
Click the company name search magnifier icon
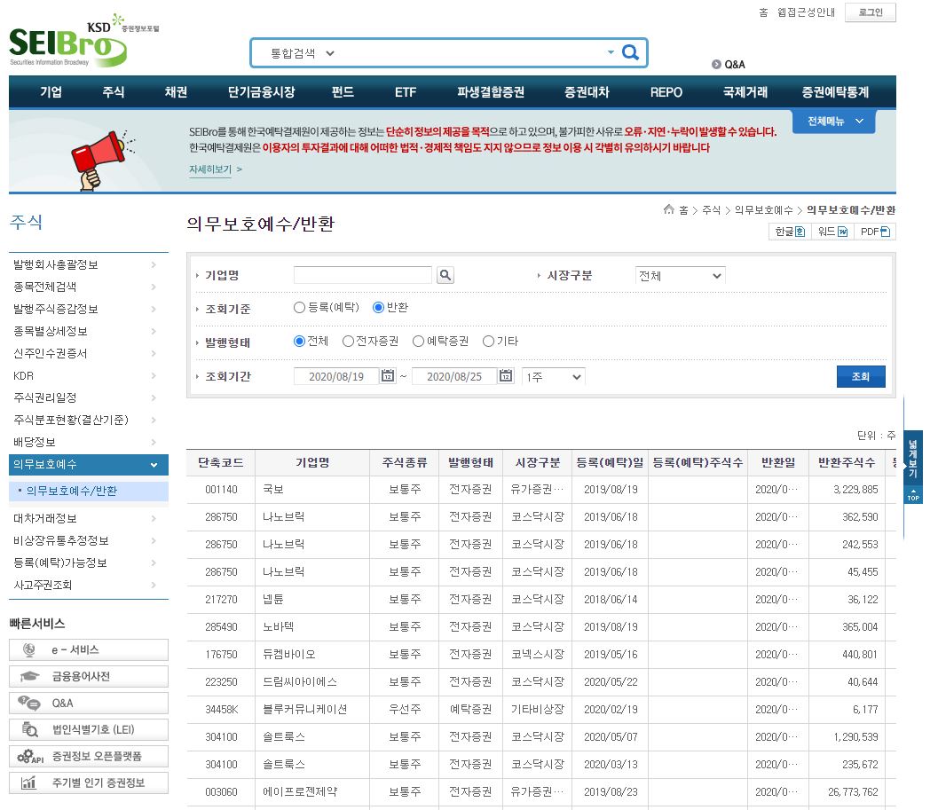point(445,275)
